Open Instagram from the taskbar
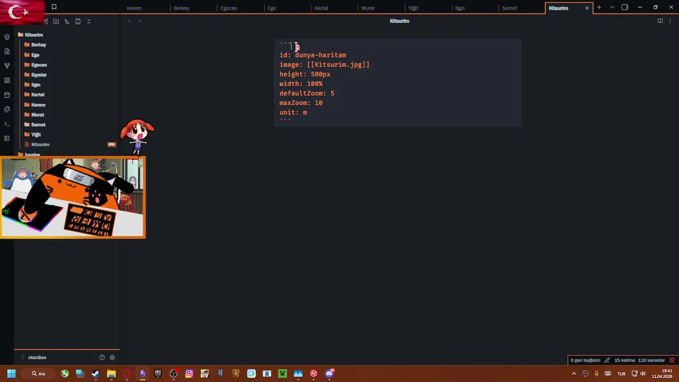The width and height of the screenshot is (679, 382). [189, 374]
